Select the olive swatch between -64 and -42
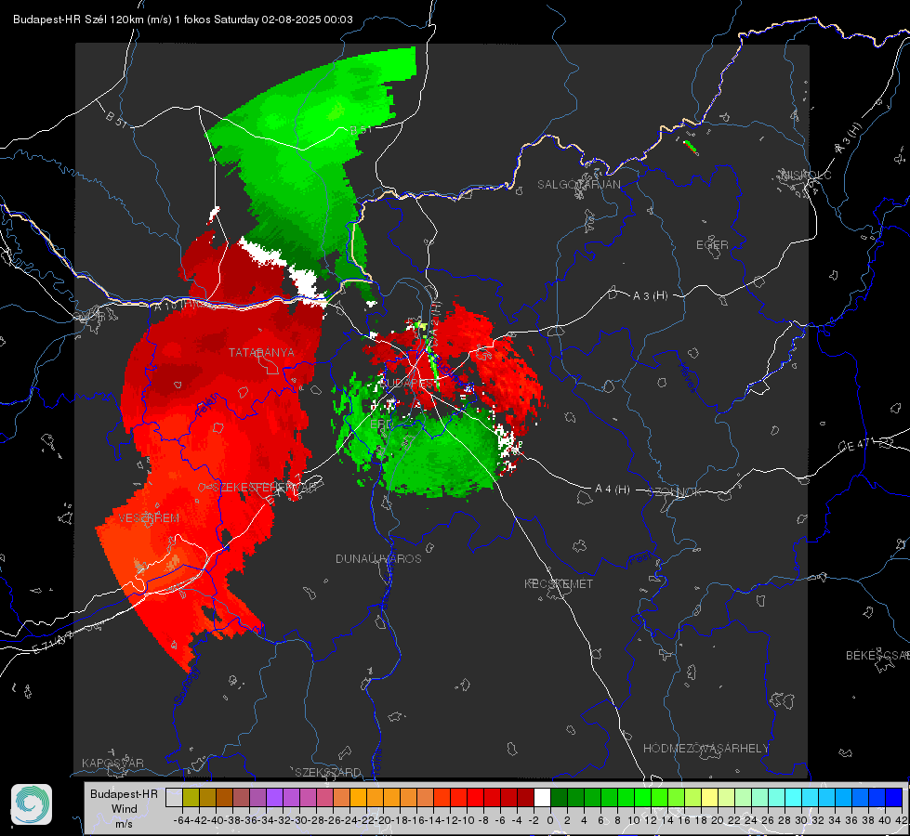This screenshot has width=910, height=836. pos(191,798)
